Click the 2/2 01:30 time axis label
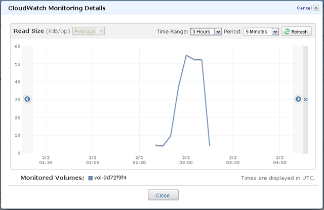 [46, 160]
